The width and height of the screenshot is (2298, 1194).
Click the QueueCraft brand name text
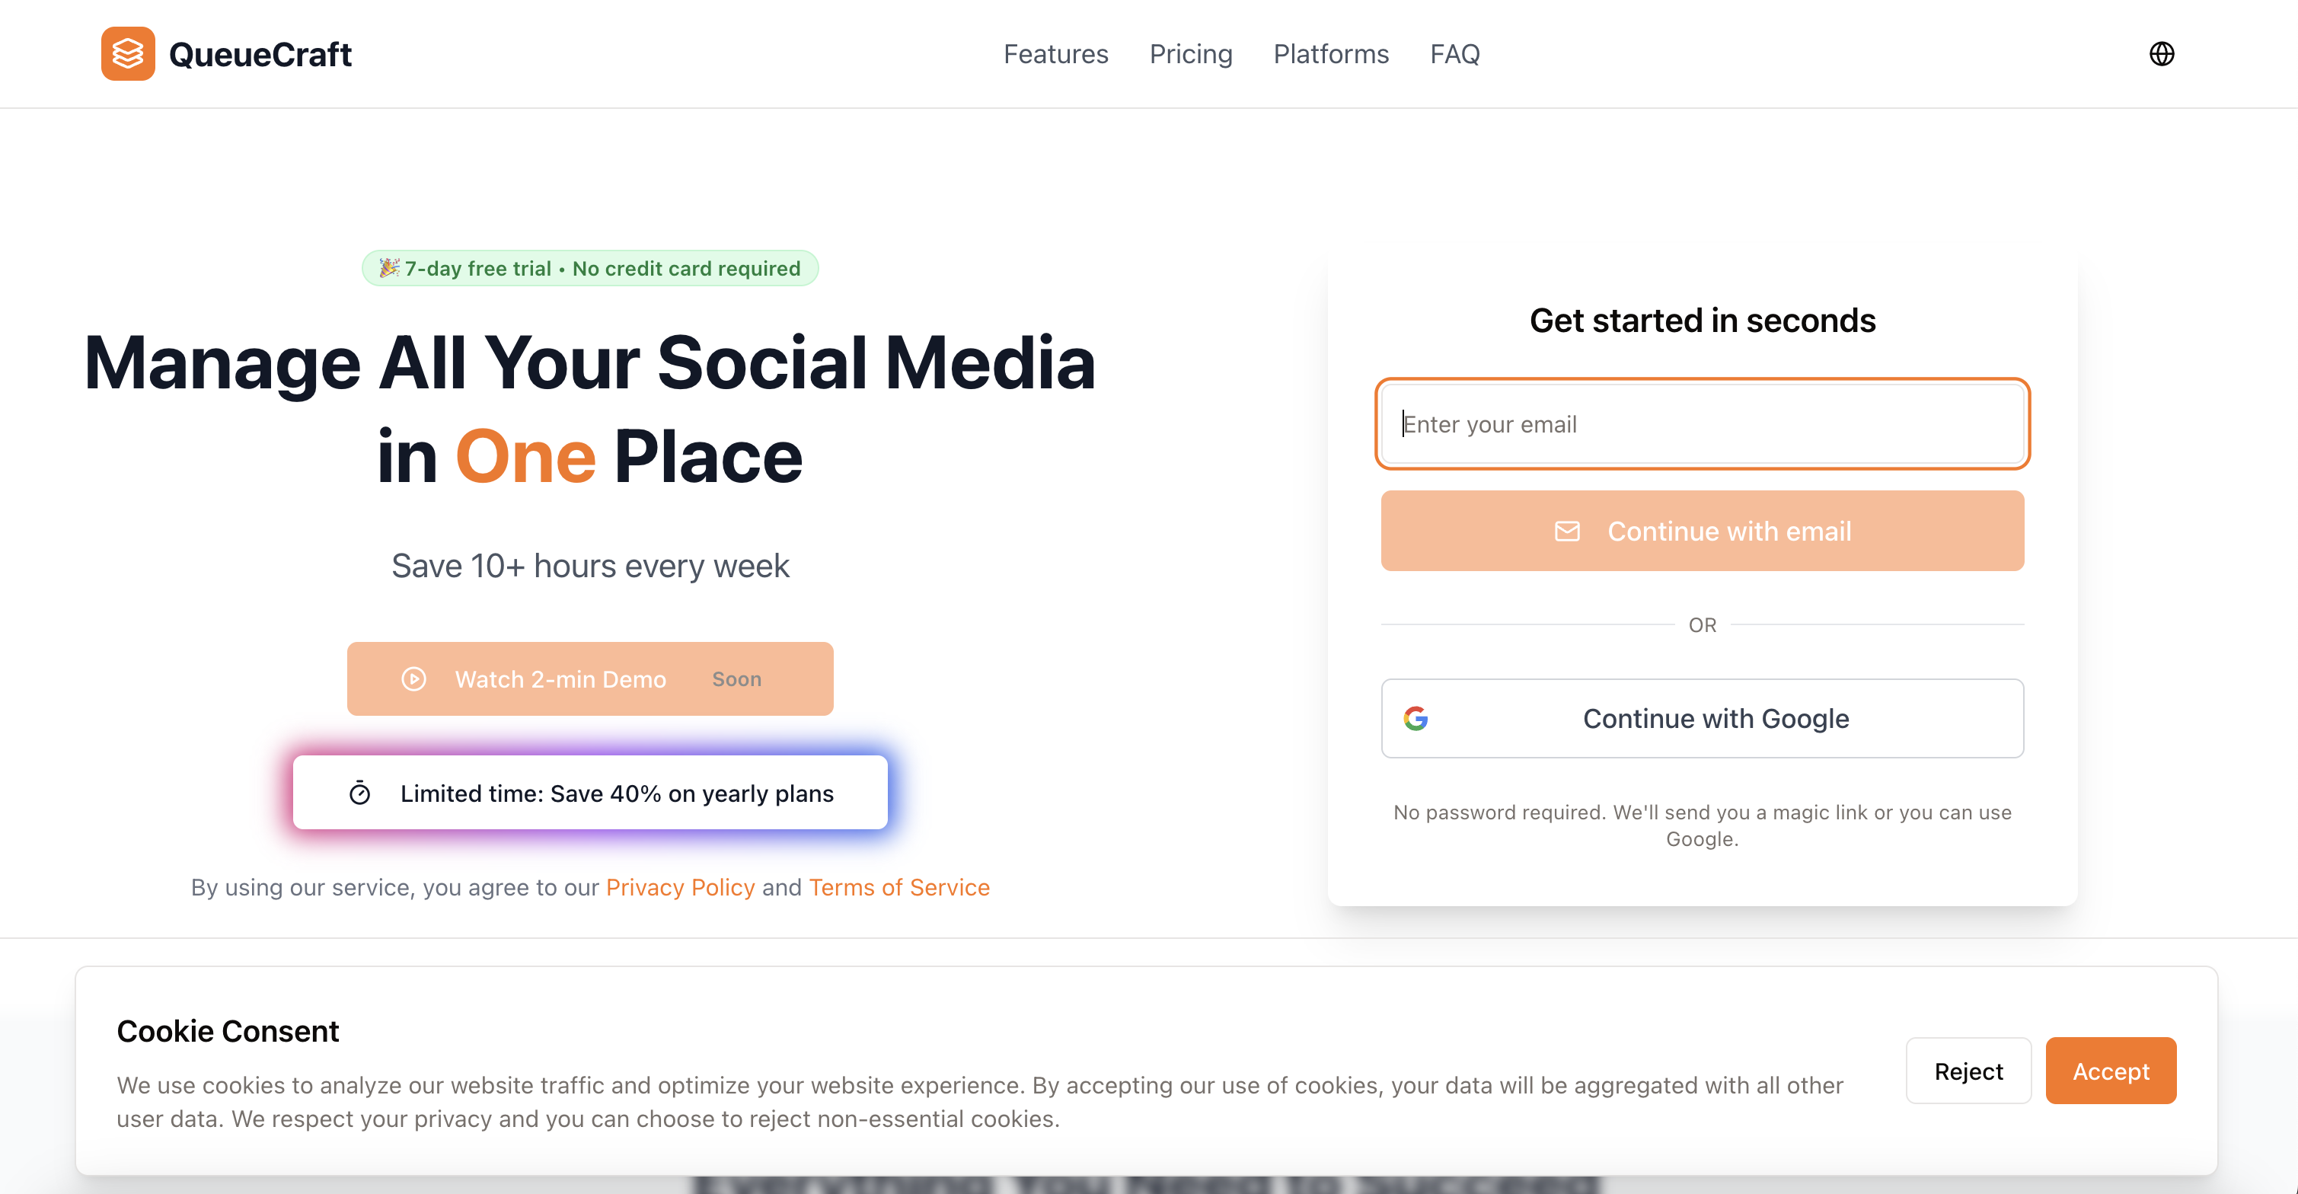coord(260,54)
